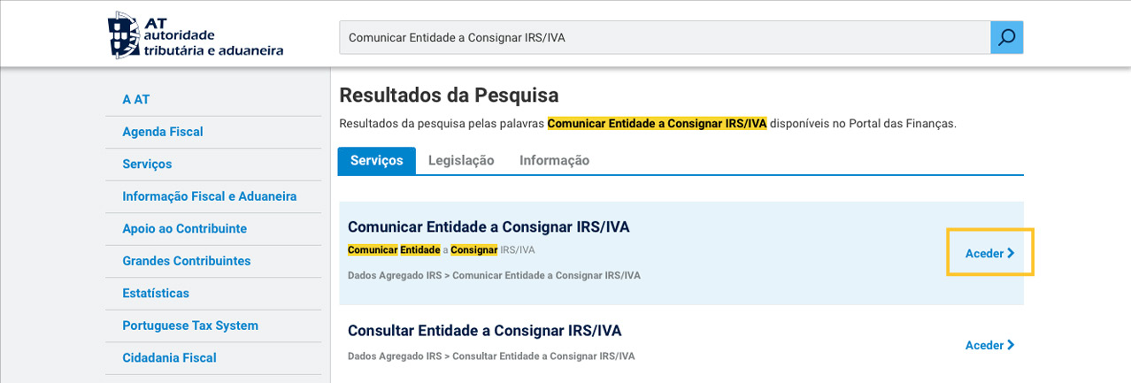Open Portuguese Tax System menu item
The width and height of the screenshot is (1131, 383).
pyautogui.click(x=190, y=326)
